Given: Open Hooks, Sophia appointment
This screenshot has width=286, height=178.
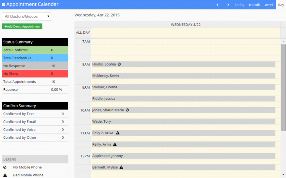Looking at the screenshot, I should point(183,64).
